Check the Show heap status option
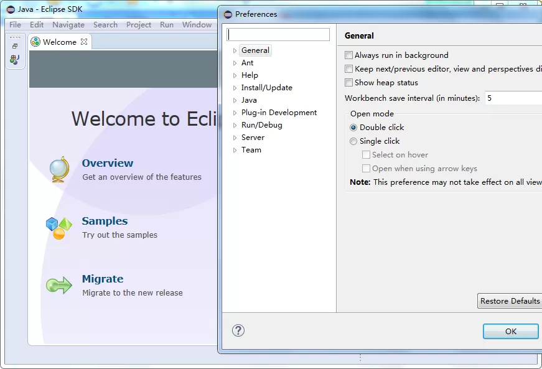The width and height of the screenshot is (542, 369). pos(348,83)
